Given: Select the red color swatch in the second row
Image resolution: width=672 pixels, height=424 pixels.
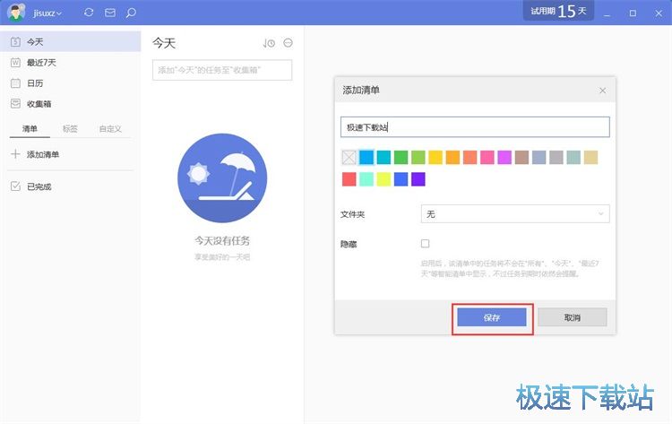Looking at the screenshot, I should click(349, 179).
